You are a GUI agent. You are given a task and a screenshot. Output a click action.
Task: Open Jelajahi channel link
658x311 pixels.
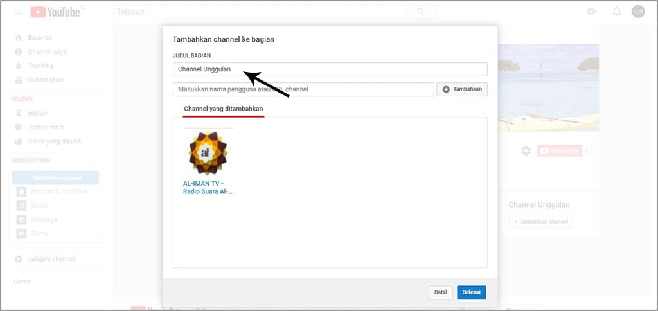click(x=51, y=260)
